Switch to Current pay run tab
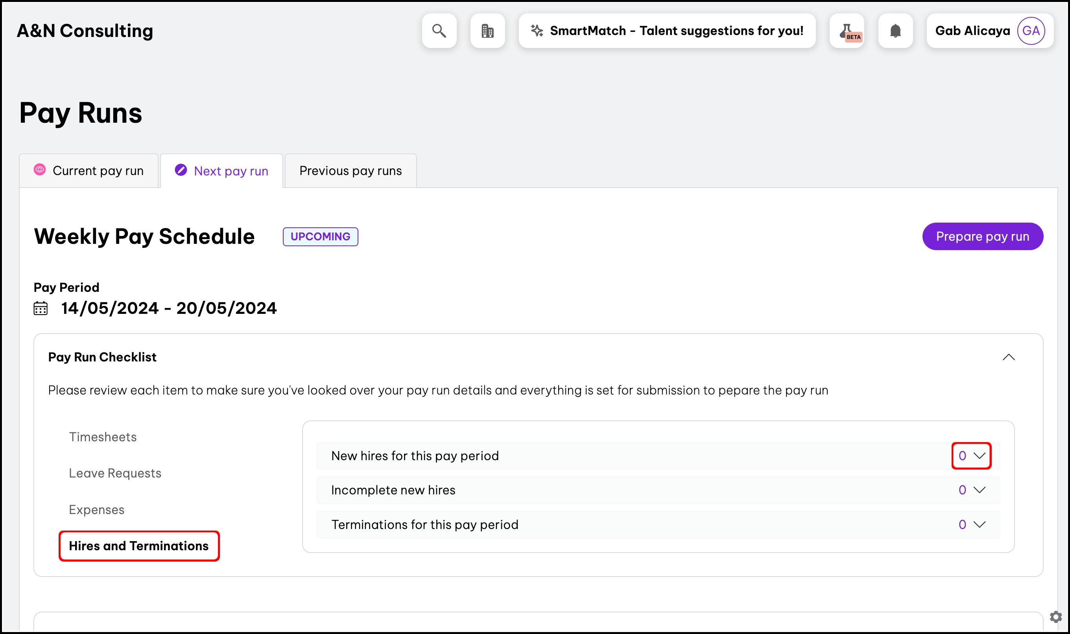 click(89, 171)
